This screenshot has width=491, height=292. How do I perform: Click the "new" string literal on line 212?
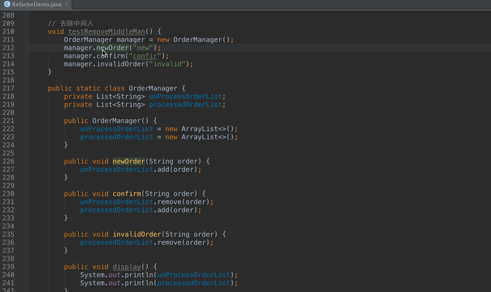click(143, 48)
